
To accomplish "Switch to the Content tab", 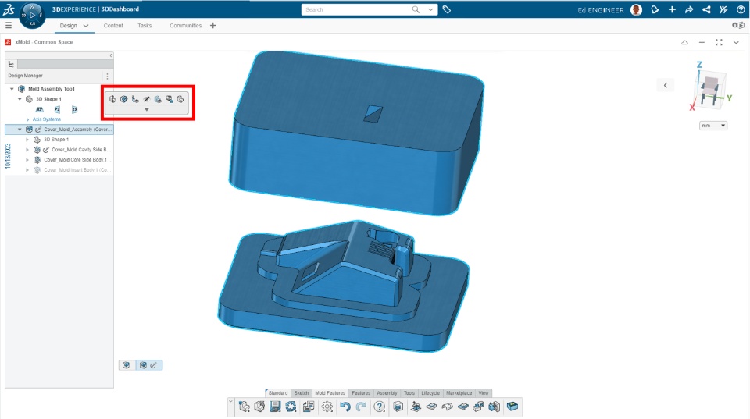I will tap(113, 26).
